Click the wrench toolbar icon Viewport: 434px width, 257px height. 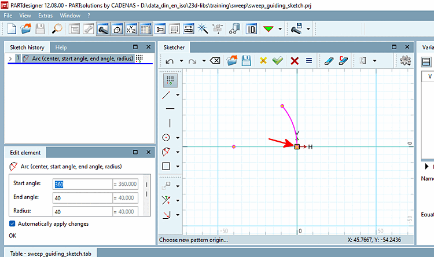(x=89, y=29)
